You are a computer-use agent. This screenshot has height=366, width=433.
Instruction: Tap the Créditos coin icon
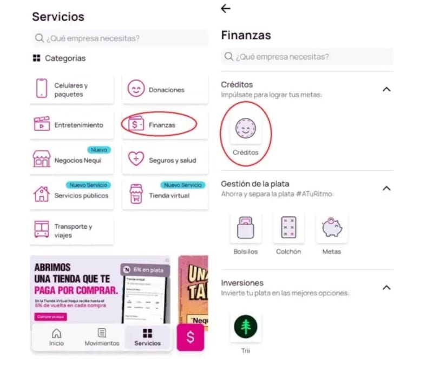(x=246, y=129)
